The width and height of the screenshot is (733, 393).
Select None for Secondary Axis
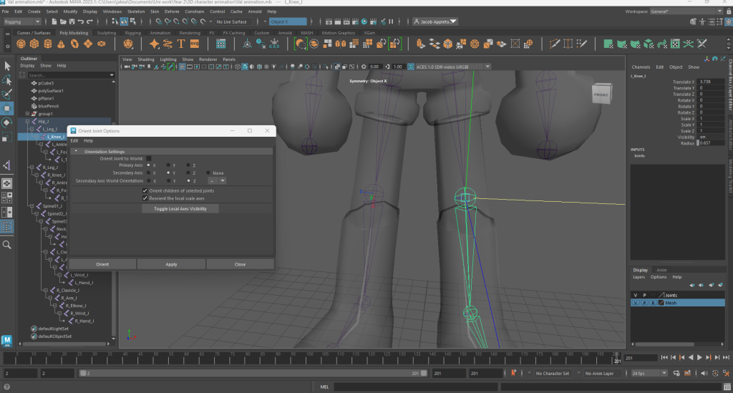[x=208, y=173]
